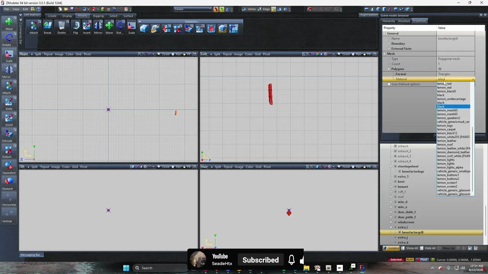Select Scale tool in the left sidebar
Screen dimensions: 488x274
[x=9, y=56]
